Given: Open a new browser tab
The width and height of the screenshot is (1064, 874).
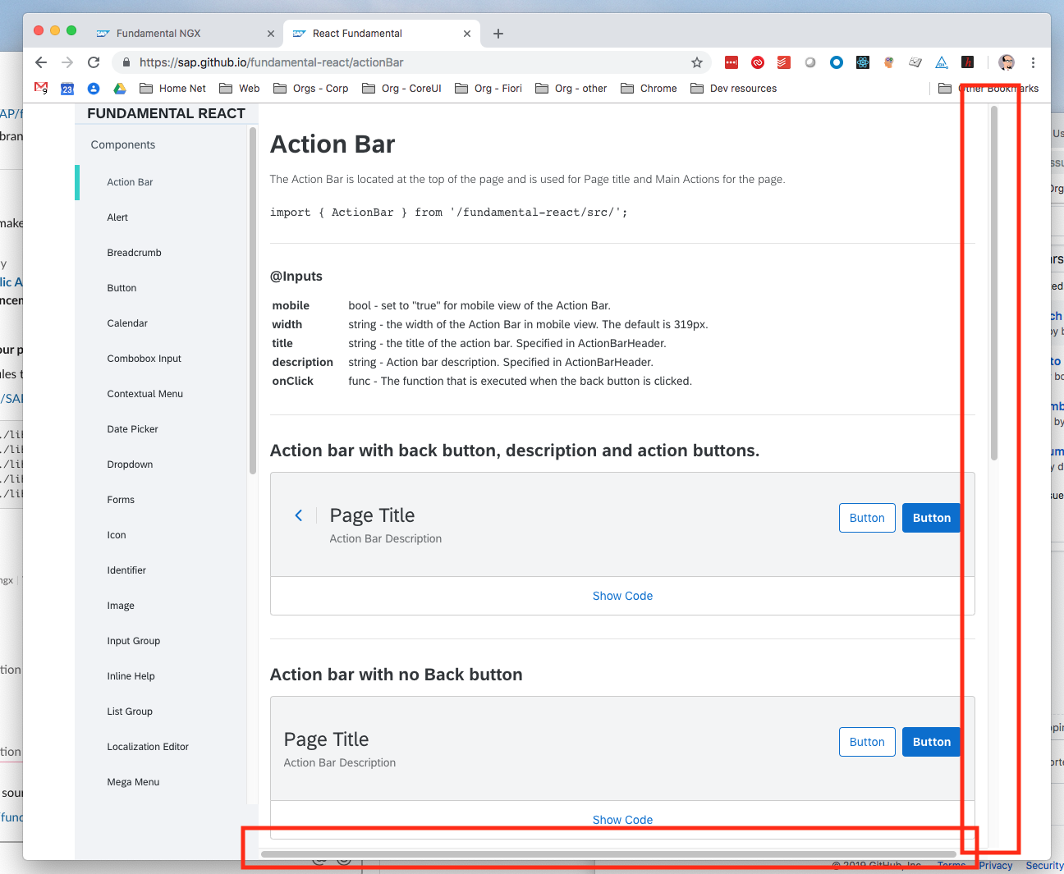Looking at the screenshot, I should pos(498,34).
